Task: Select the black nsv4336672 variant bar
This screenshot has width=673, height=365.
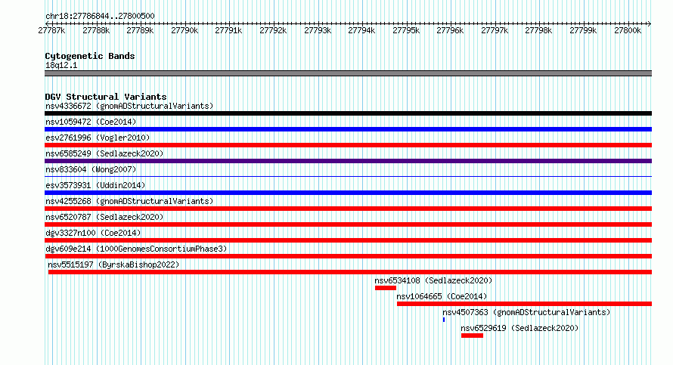Action: pos(348,113)
